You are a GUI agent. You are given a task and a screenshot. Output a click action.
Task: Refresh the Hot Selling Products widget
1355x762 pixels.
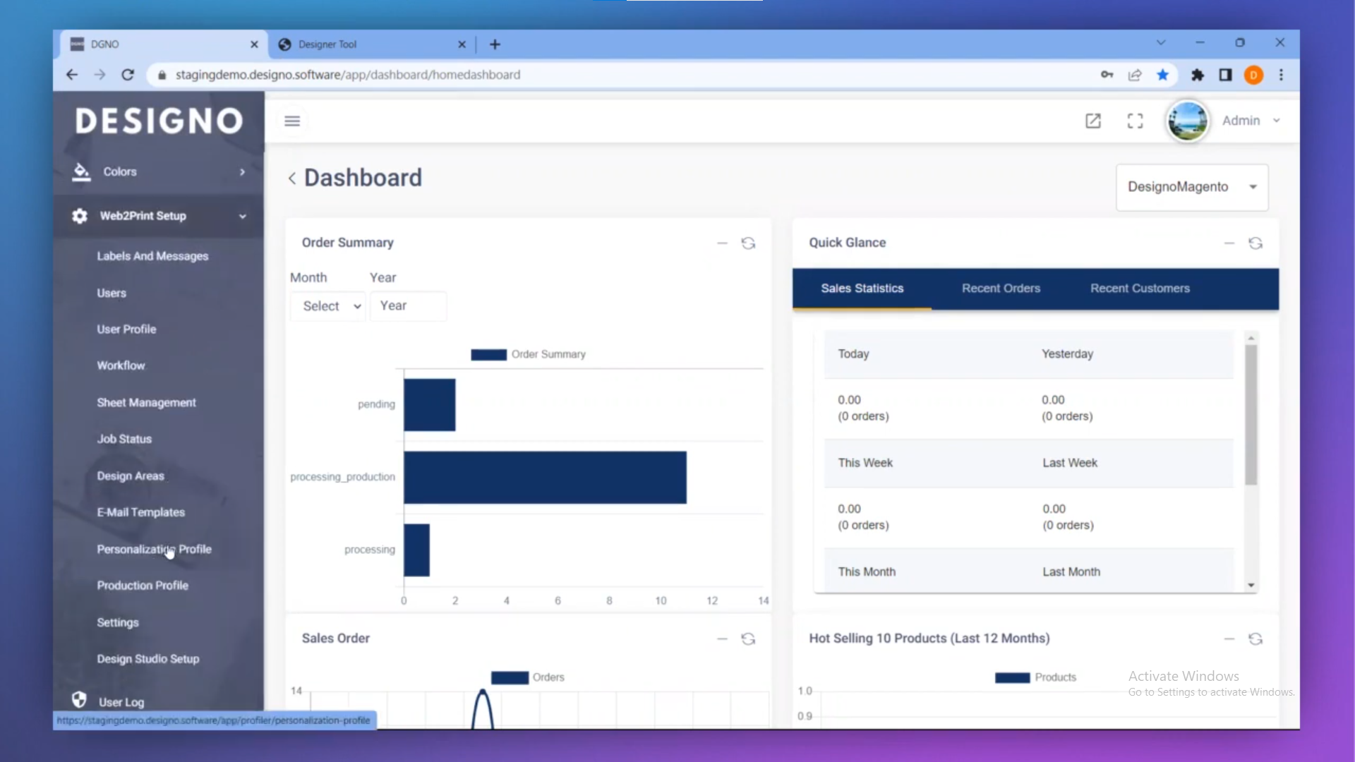1255,639
